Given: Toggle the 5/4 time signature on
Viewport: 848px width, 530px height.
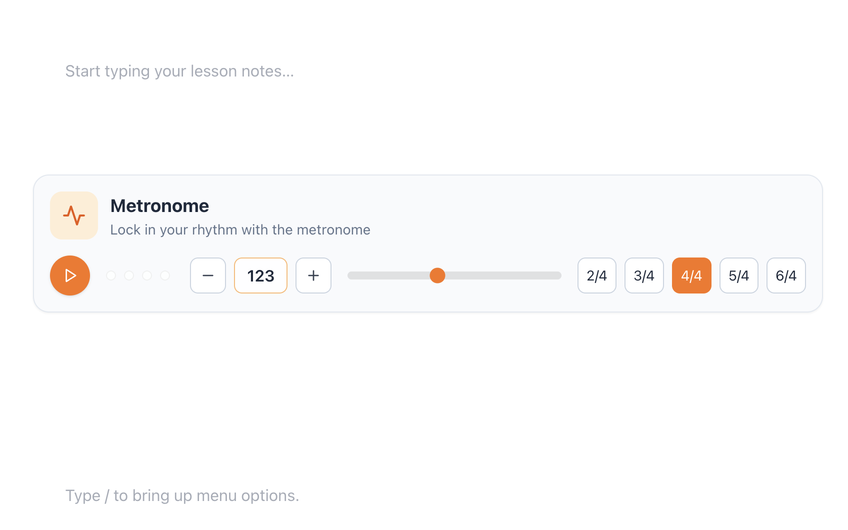Looking at the screenshot, I should (738, 275).
